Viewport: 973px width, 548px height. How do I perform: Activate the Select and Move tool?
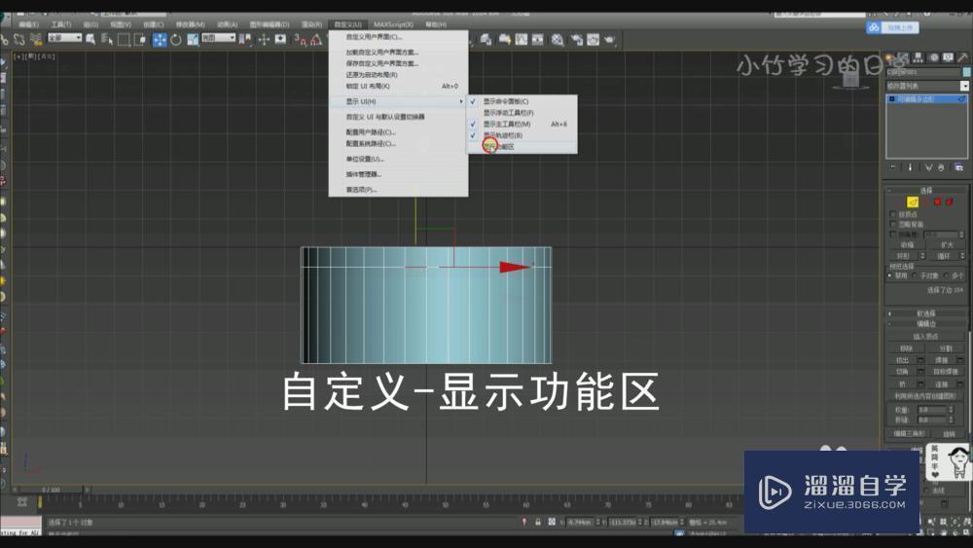click(160, 40)
